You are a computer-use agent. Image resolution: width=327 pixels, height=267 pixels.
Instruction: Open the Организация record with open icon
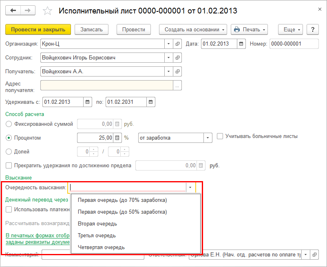[x=178, y=44]
